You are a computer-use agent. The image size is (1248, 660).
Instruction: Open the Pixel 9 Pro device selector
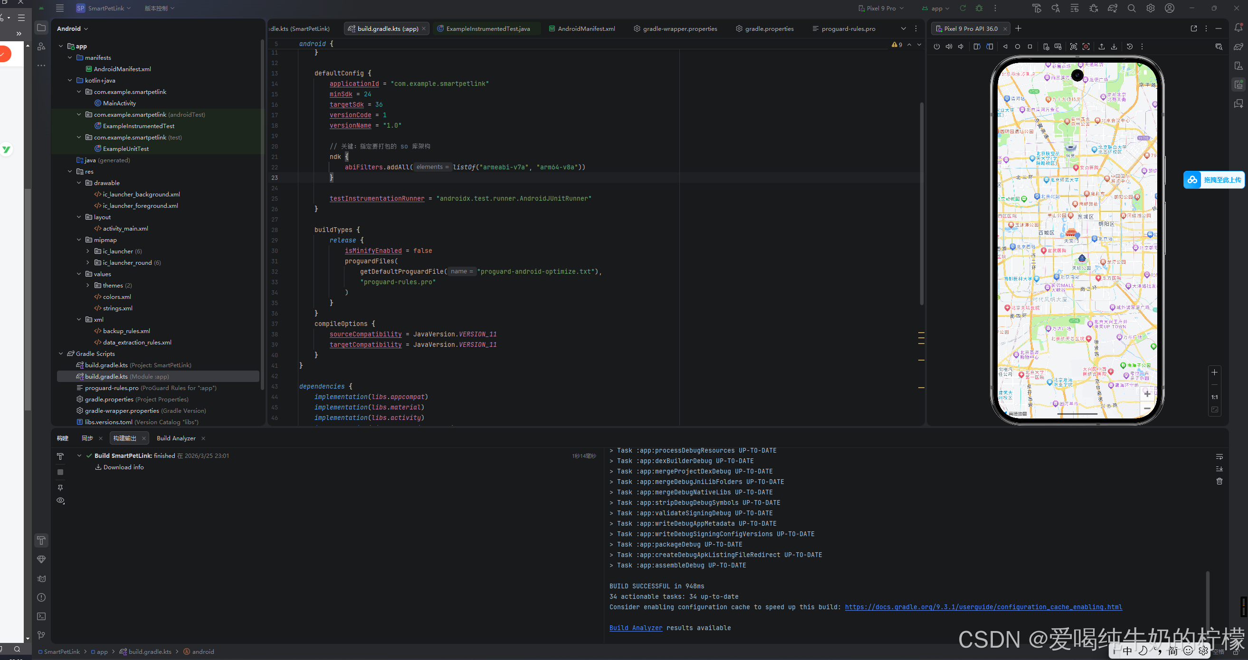pyautogui.click(x=880, y=8)
